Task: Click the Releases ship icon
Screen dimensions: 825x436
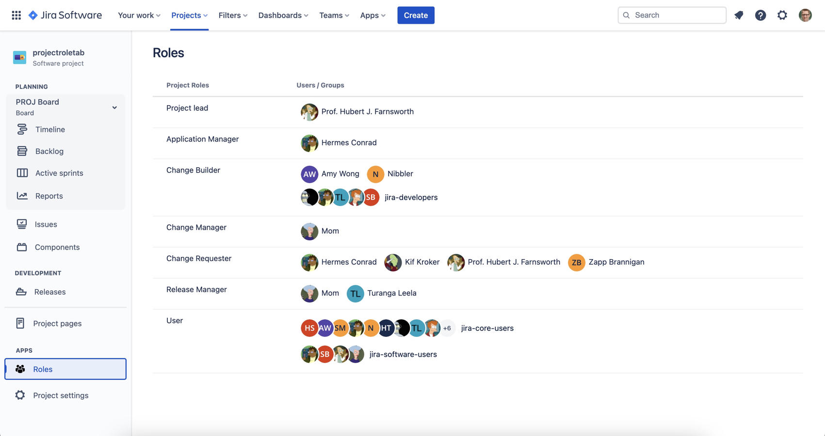Action: pos(21,292)
